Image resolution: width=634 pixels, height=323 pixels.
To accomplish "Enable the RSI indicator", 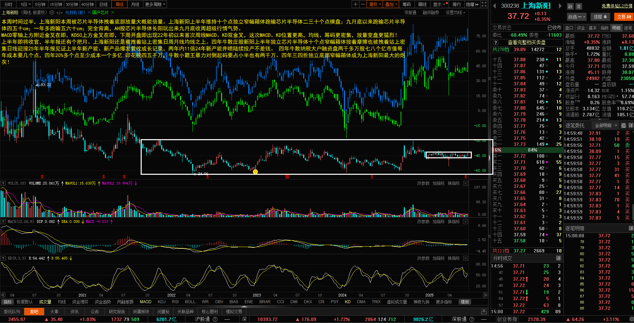I will click(175, 302).
